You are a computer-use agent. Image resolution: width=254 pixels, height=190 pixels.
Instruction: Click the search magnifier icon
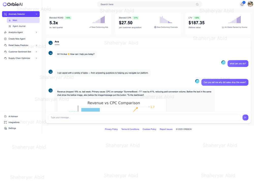tap(197, 4)
